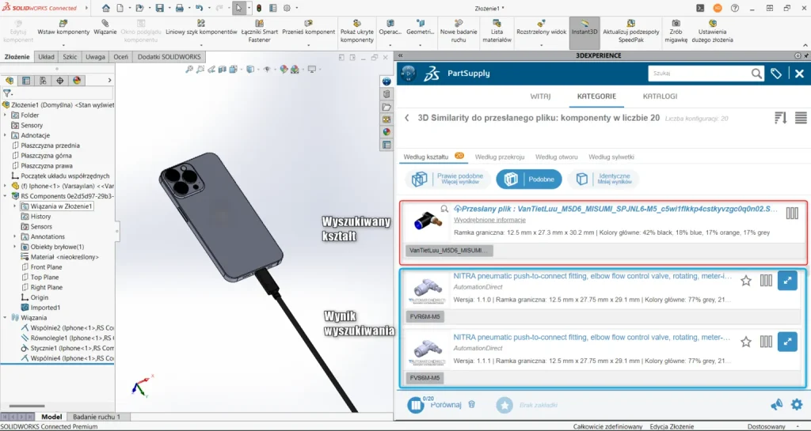Expand Wiązania w Złożenie1 node
811x431 pixels.
click(x=15, y=206)
